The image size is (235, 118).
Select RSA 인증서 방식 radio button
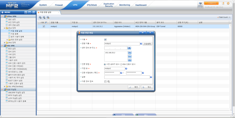pyautogui.click(x=121, y=64)
